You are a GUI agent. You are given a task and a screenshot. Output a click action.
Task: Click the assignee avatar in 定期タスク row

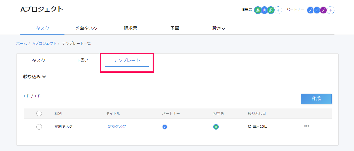(216, 127)
